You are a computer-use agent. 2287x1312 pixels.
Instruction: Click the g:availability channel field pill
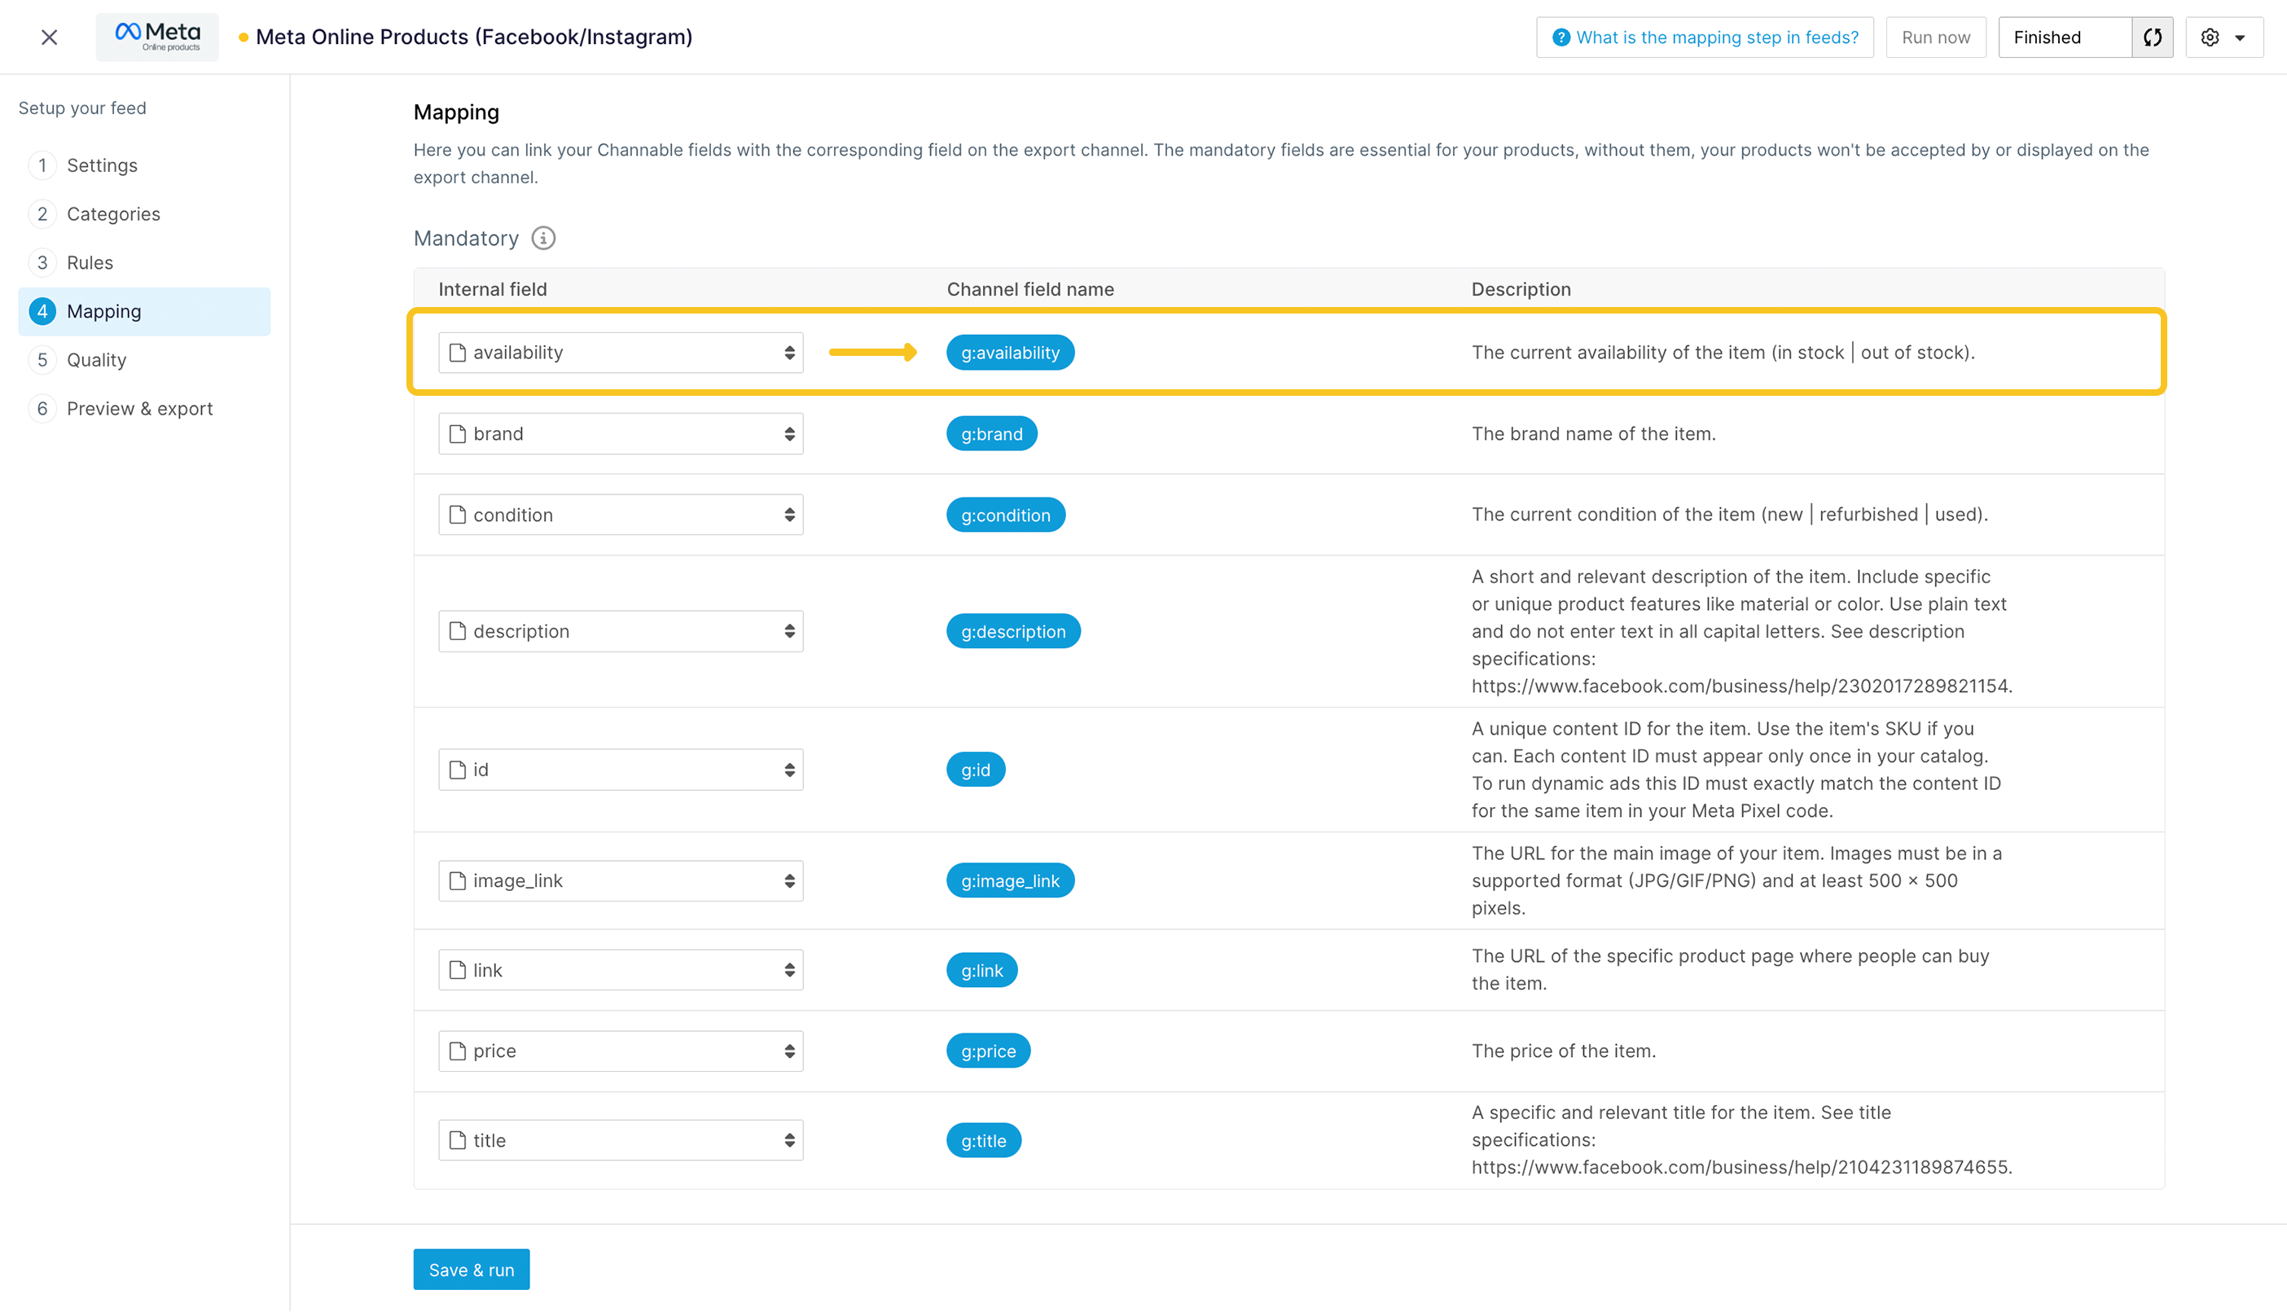click(x=1009, y=353)
